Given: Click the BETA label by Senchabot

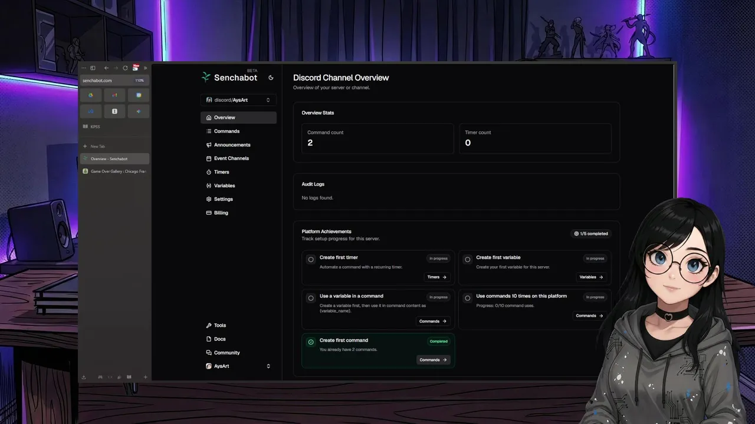Looking at the screenshot, I should (252, 71).
